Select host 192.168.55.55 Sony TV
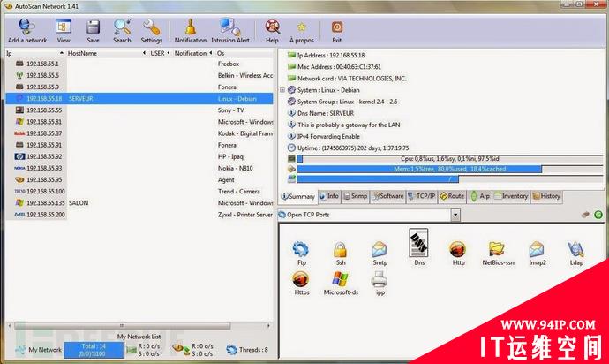This screenshot has width=609, height=364. (139, 110)
